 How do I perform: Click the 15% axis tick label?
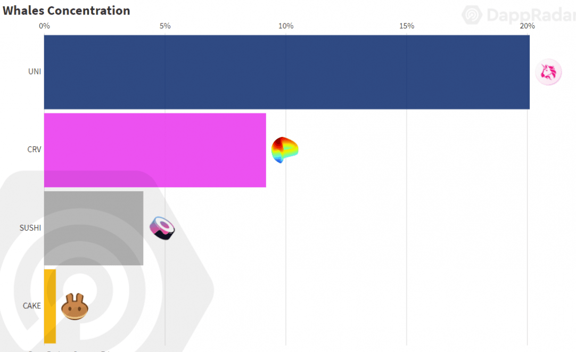(407, 26)
